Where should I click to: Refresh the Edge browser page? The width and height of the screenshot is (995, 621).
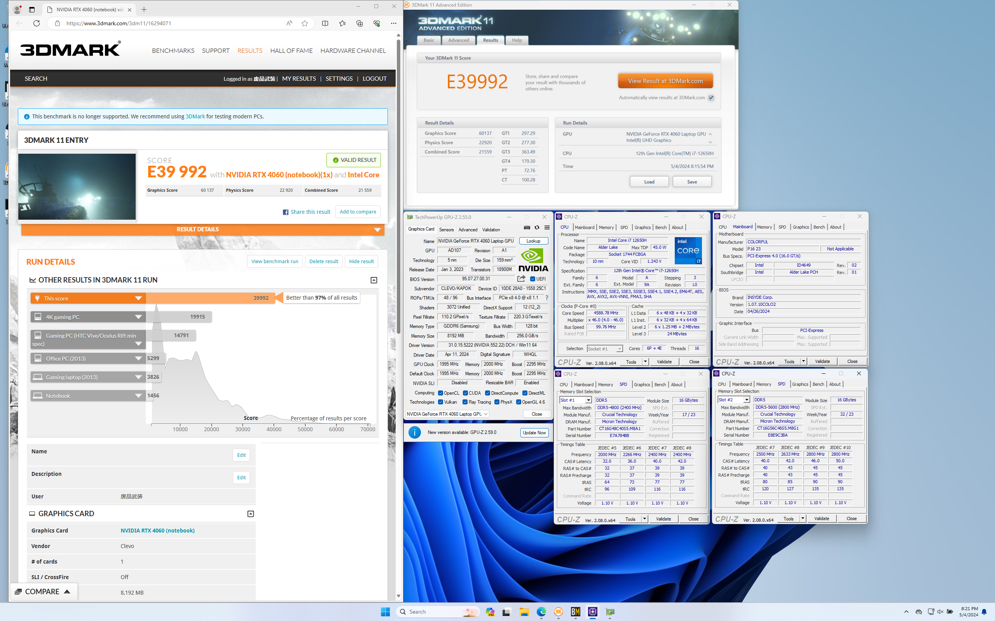37,23
